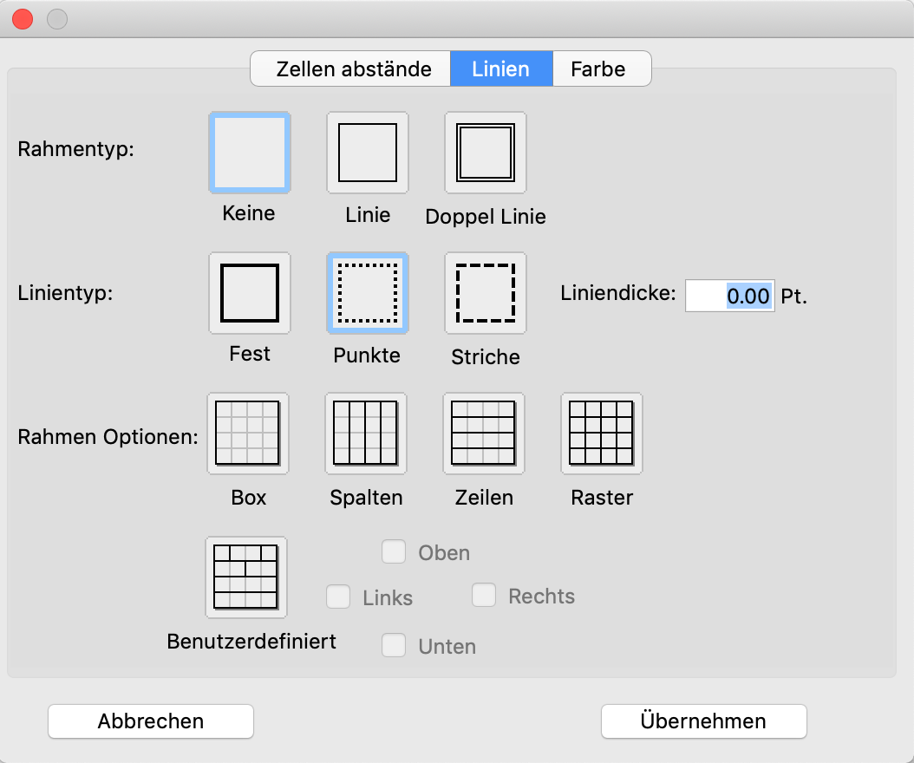Image resolution: width=914 pixels, height=763 pixels.
Task: Select the Striche dashed line type
Action: (486, 293)
